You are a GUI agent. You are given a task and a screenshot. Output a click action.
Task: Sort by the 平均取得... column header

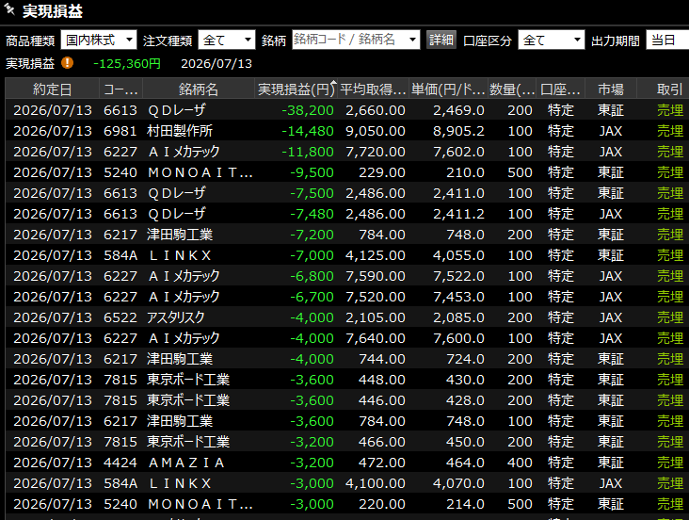click(373, 89)
